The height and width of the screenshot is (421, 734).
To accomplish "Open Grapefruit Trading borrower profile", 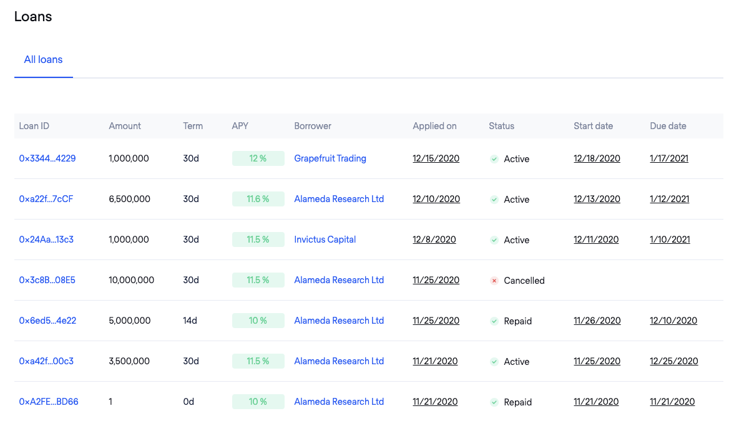I will tap(330, 158).
